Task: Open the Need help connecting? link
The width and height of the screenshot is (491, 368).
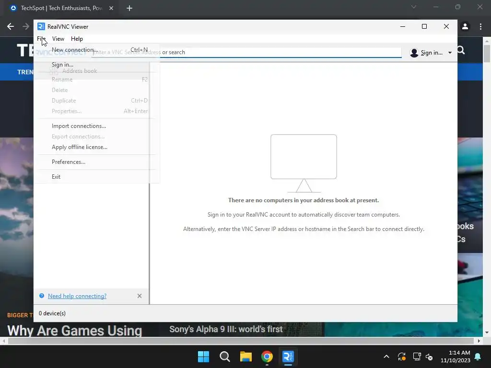Action: pyautogui.click(x=77, y=296)
